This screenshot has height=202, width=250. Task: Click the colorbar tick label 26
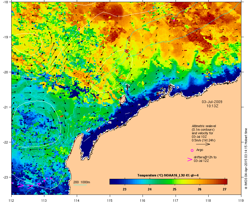tap(199, 189)
